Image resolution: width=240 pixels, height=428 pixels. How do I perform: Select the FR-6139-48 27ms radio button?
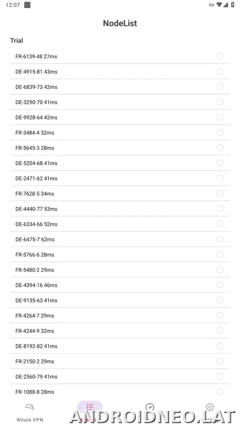click(x=220, y=56)
